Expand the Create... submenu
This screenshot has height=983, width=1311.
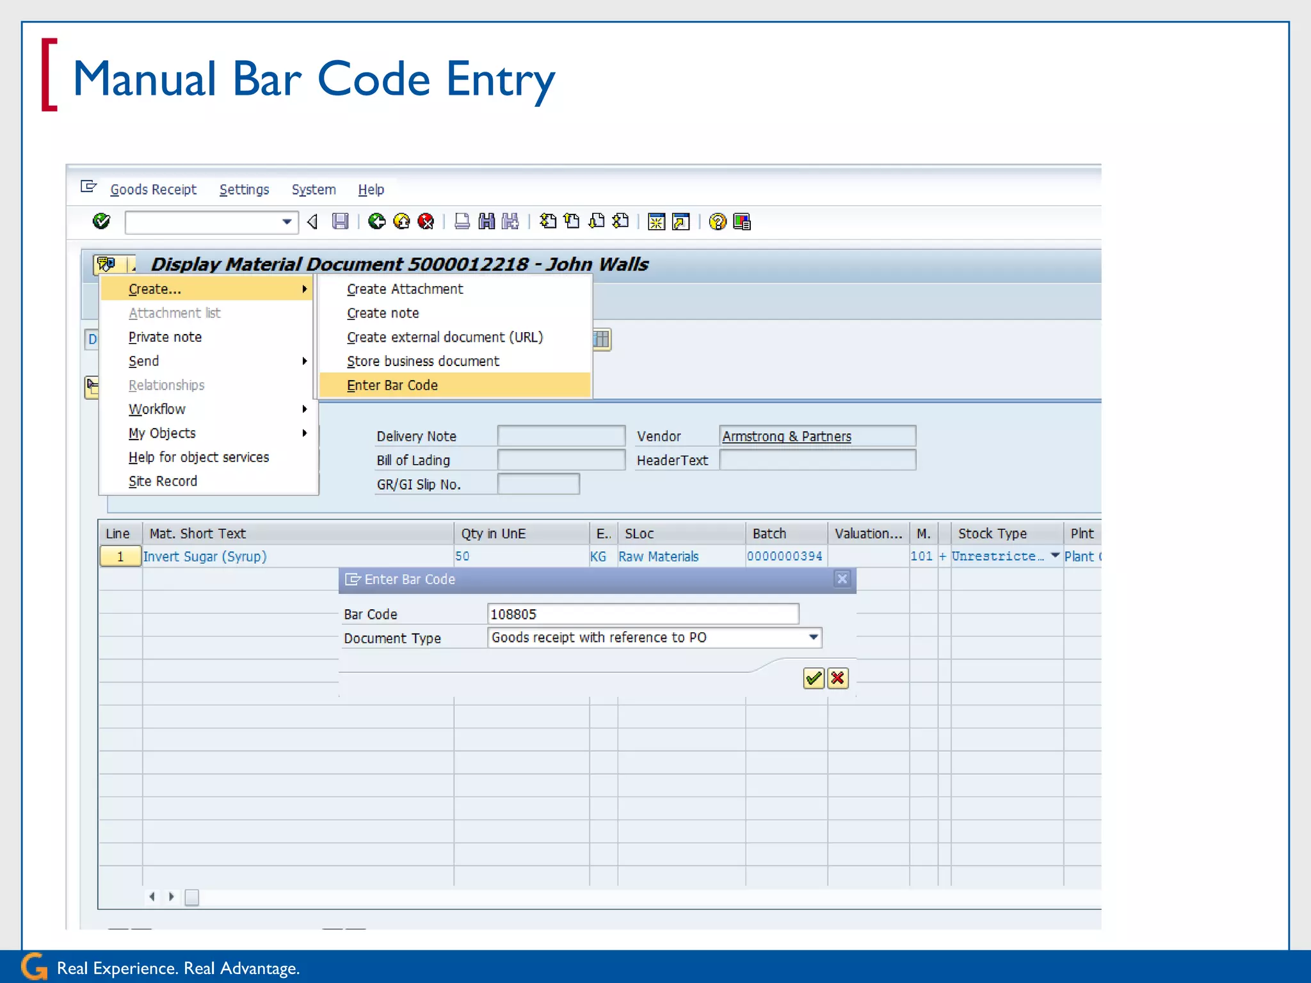[207, 289]
